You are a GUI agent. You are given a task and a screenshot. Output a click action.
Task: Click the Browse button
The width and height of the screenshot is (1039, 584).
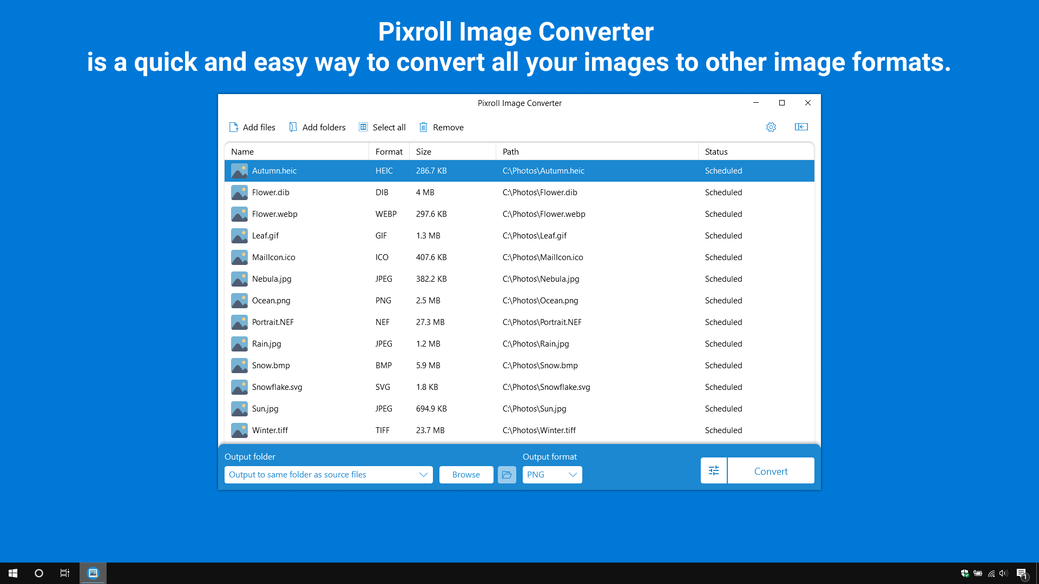tap(466, 475)
